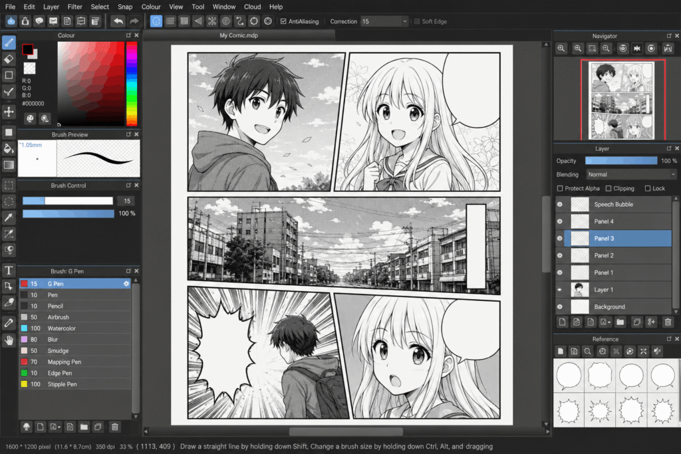
Task: Select the dotted rectangle Select tool
Action: (x=9, y=185)
